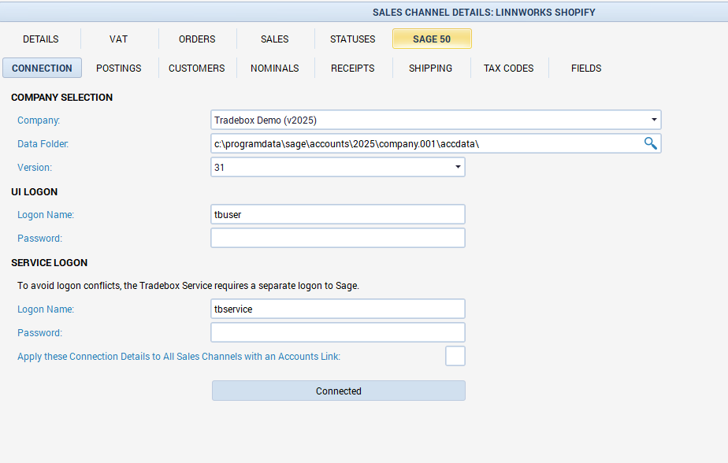Click the UI Logon section heading

35,192
